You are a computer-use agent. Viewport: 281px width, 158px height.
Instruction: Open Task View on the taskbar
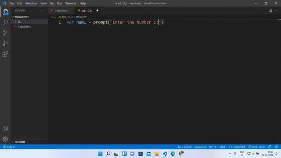(x=116, y=154)
